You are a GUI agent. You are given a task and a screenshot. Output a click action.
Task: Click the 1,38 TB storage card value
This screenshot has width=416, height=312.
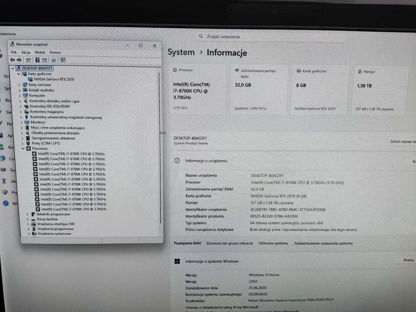point(364,86)
